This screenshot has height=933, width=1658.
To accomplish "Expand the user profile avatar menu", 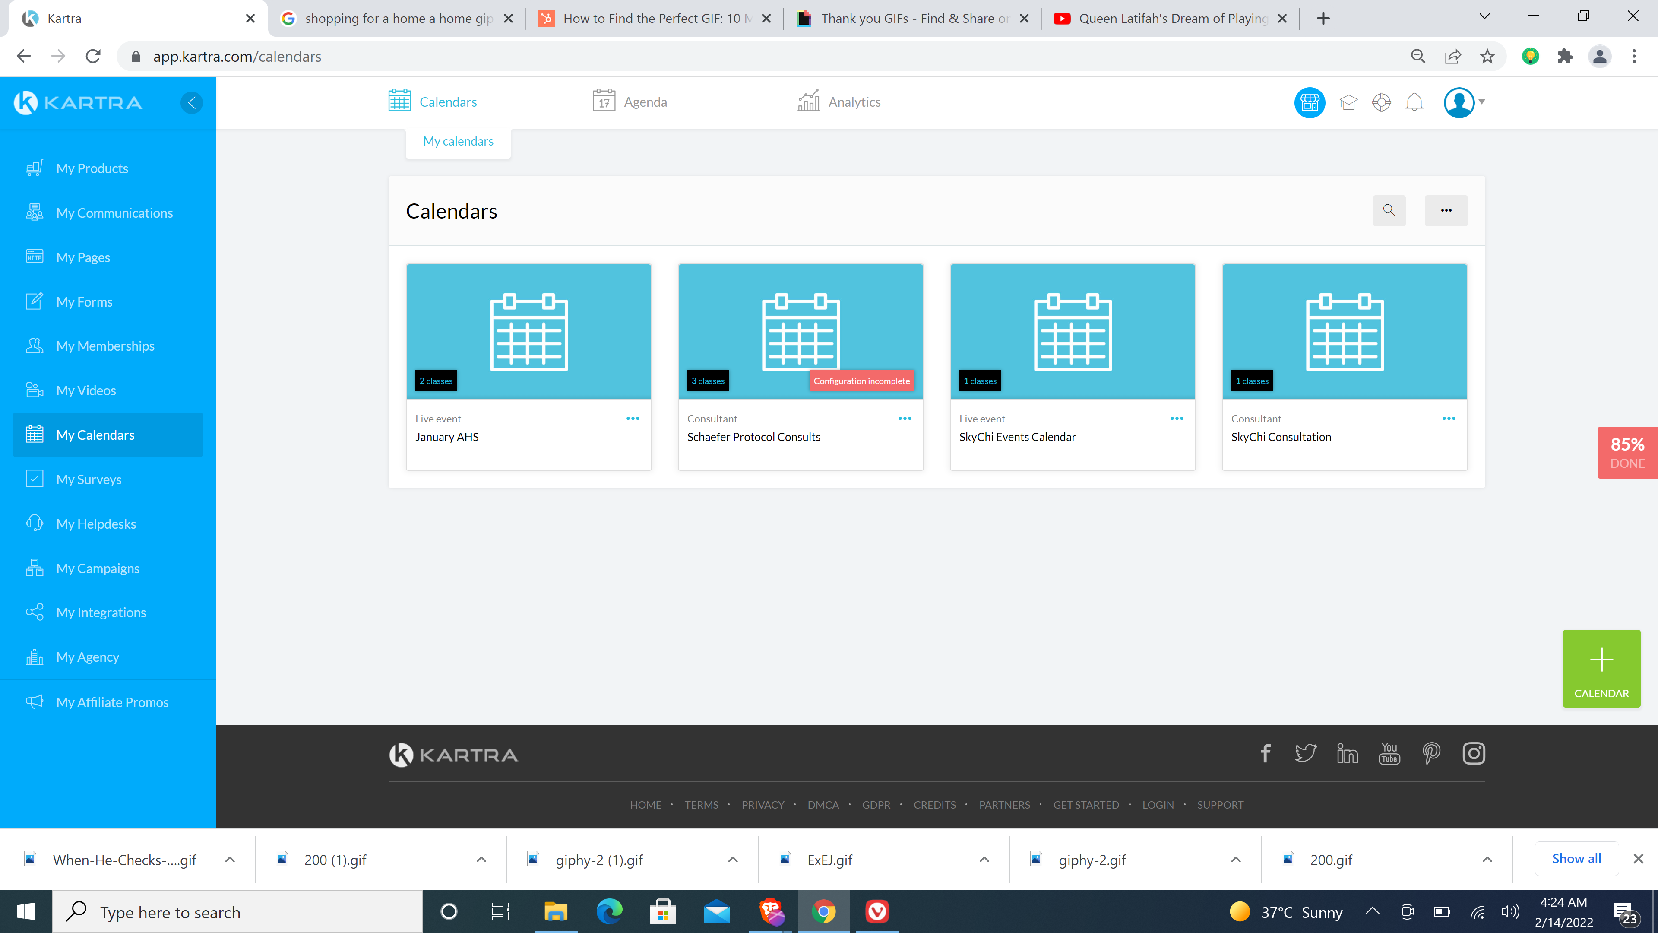I will point(1464,102).
